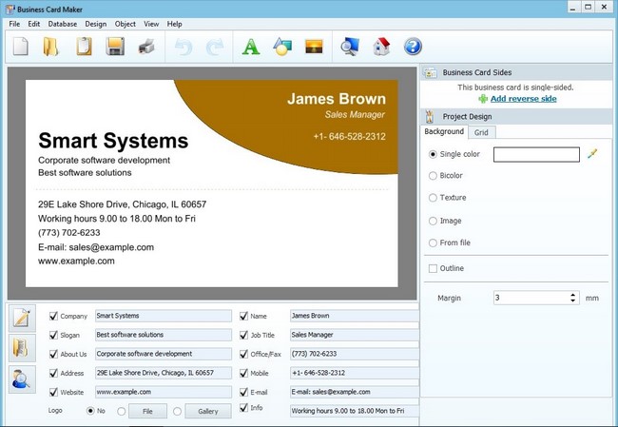Screen dimensions: 618x427
Task: Click the color picker eyedropper icon
Action: pos(592,153)
